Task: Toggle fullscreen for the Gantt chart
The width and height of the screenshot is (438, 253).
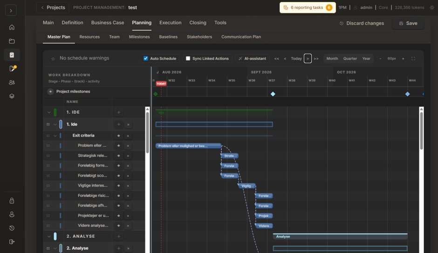Action: tap(413, 59)
